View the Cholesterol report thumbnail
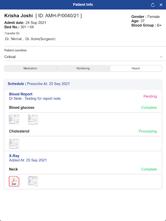Viewport: 166px width, 221px height. [14, 143]
